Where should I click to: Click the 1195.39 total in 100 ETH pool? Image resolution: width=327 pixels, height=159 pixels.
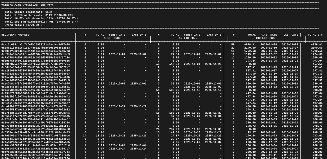250,54
